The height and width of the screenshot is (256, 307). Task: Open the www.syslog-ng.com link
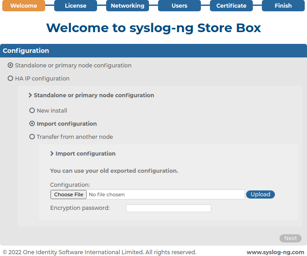click(x=275, y=252)
